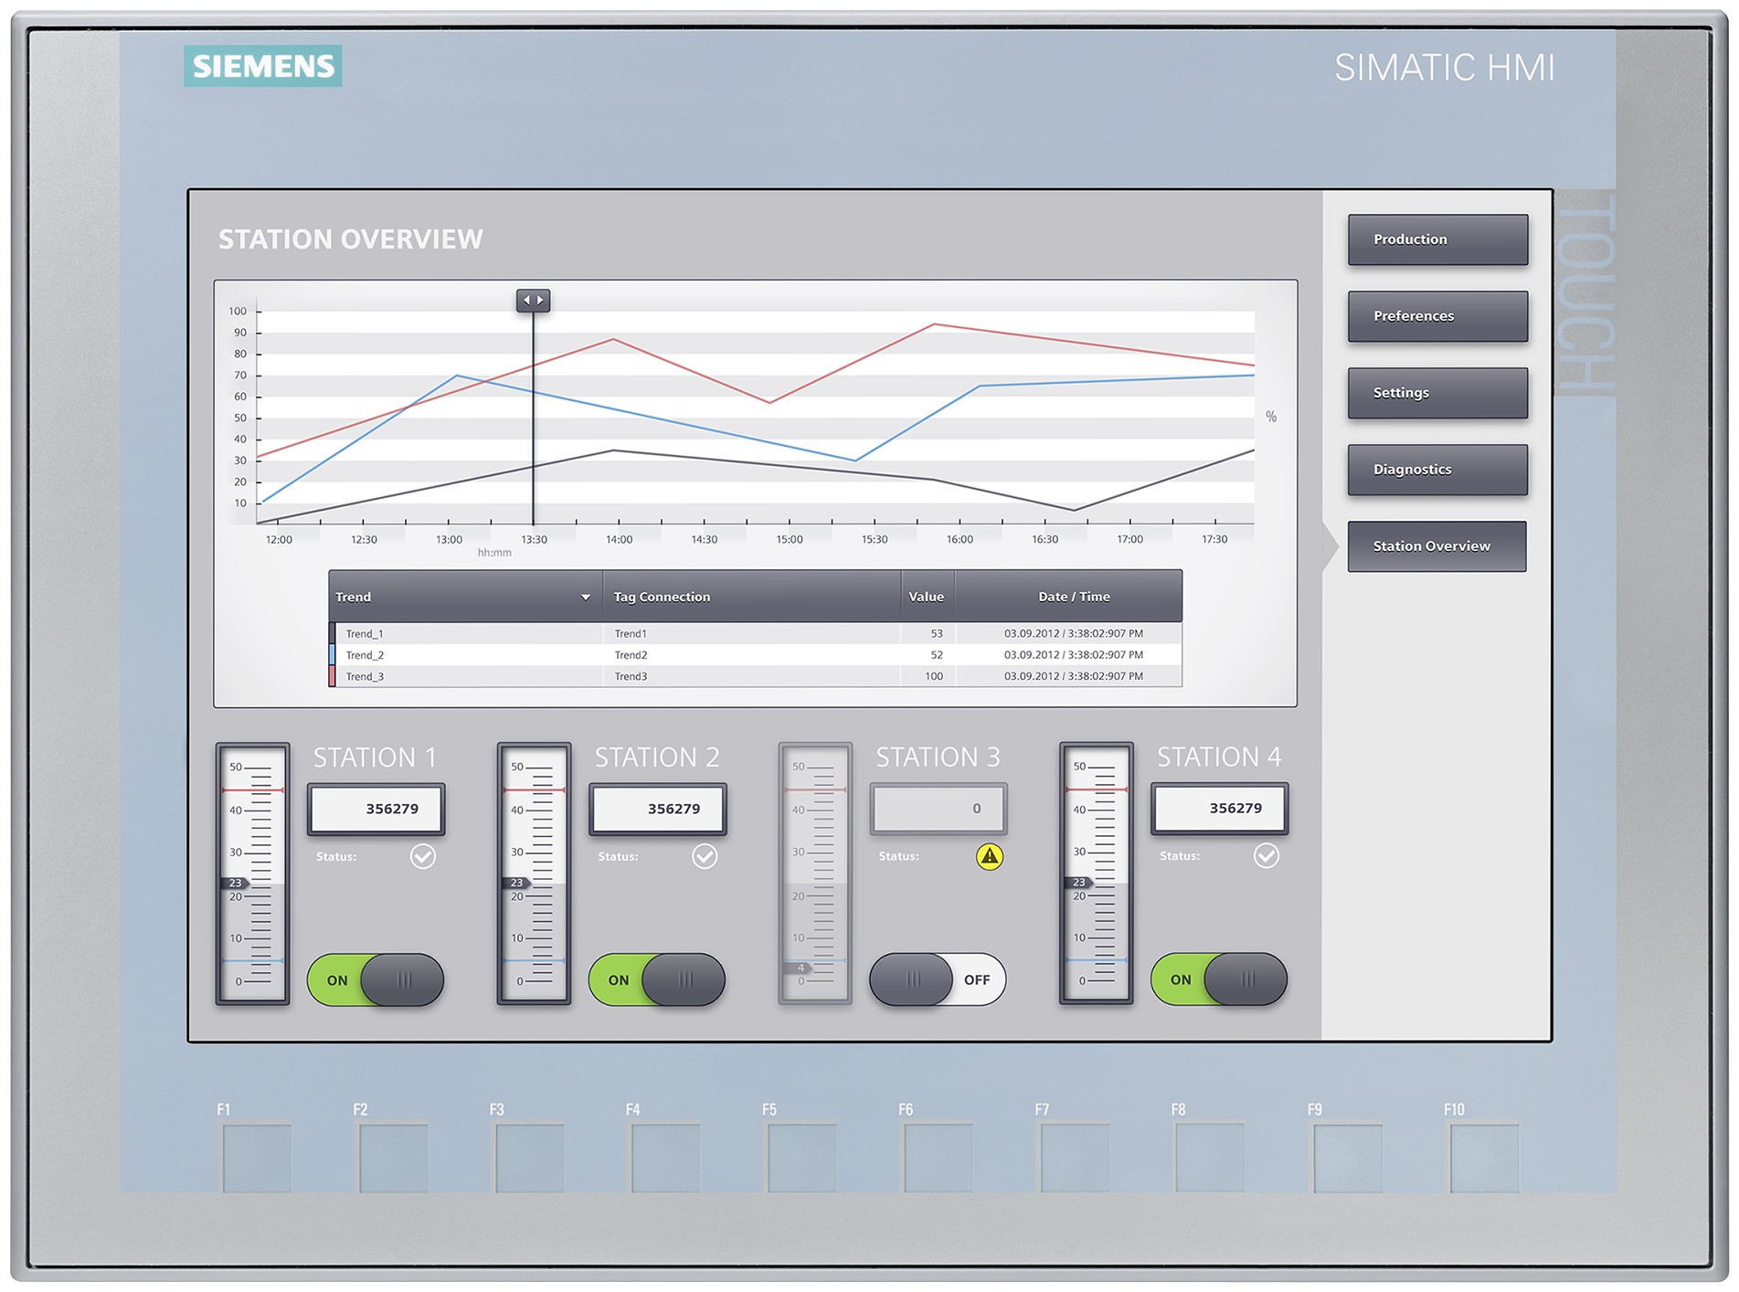Click the SIEMENS logo
Viewport: 1739px width, 1292px height.
point(261,65)
